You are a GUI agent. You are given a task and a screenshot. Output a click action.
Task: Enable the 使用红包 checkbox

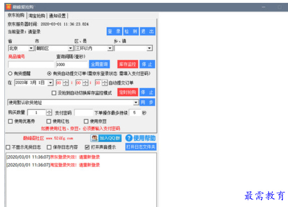(x=49, y=121)
